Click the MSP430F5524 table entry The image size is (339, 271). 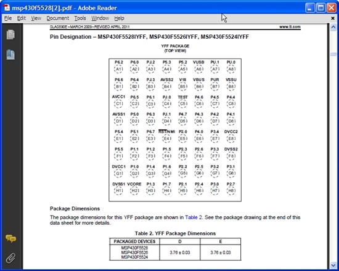point(134,257)
